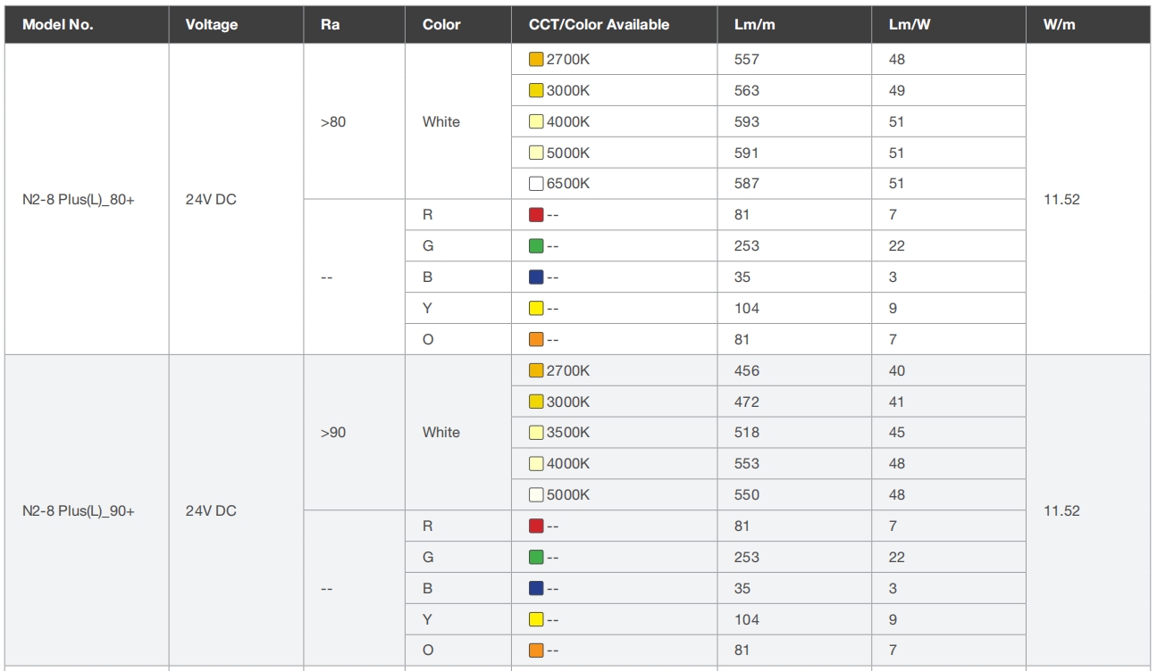Screen dimensions: 1157x671
Task: Click the >90 Ra value
Action: (332, 433)
